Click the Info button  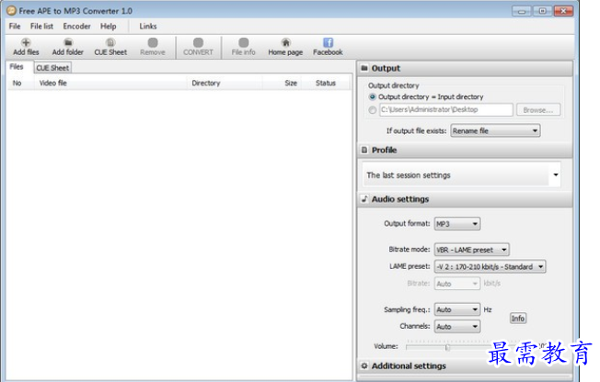pos(518,319)
